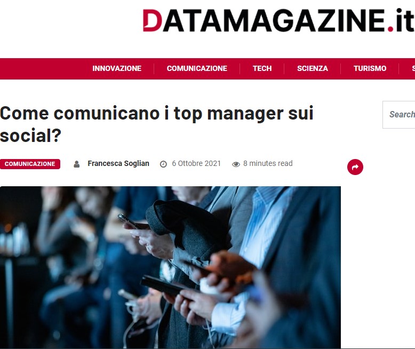This screenshot has width=415, height=349.
Task: Click the article headline about top managers
Action: [x=157, y=124]
